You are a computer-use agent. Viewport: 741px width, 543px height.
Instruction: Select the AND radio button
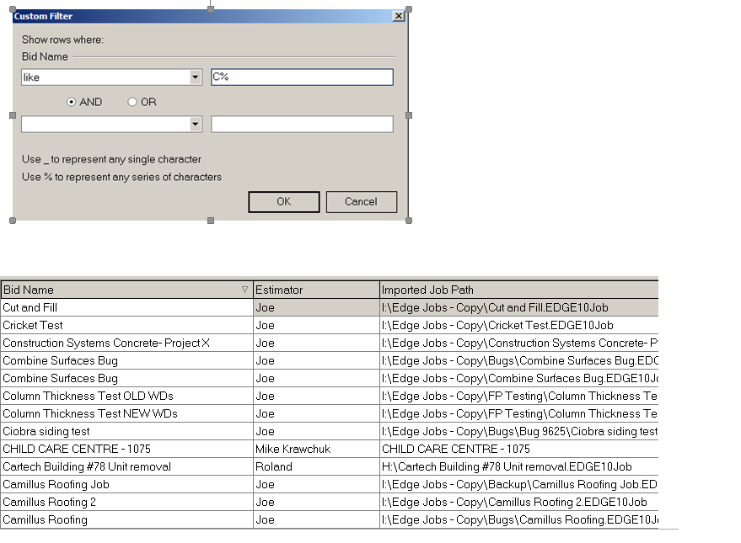(72, 102)
